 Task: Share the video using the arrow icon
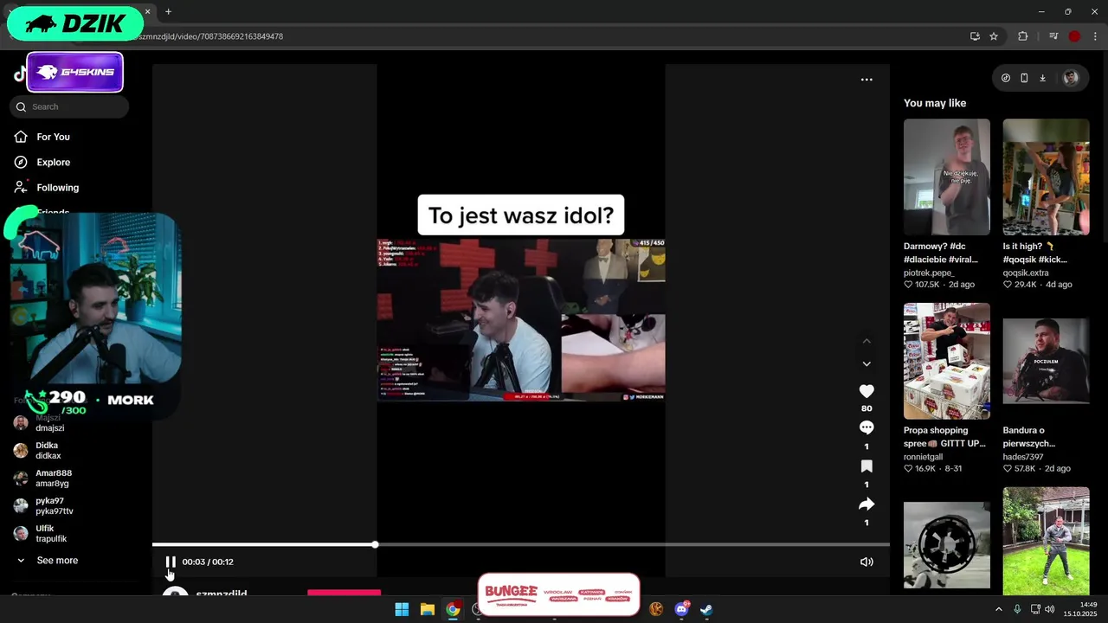click(866, 504)
